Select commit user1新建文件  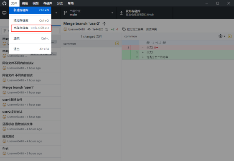click(x=30, y=102)
